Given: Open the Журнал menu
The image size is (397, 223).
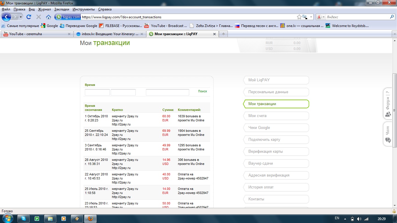Looking at the screenshot, I should 44,9.
